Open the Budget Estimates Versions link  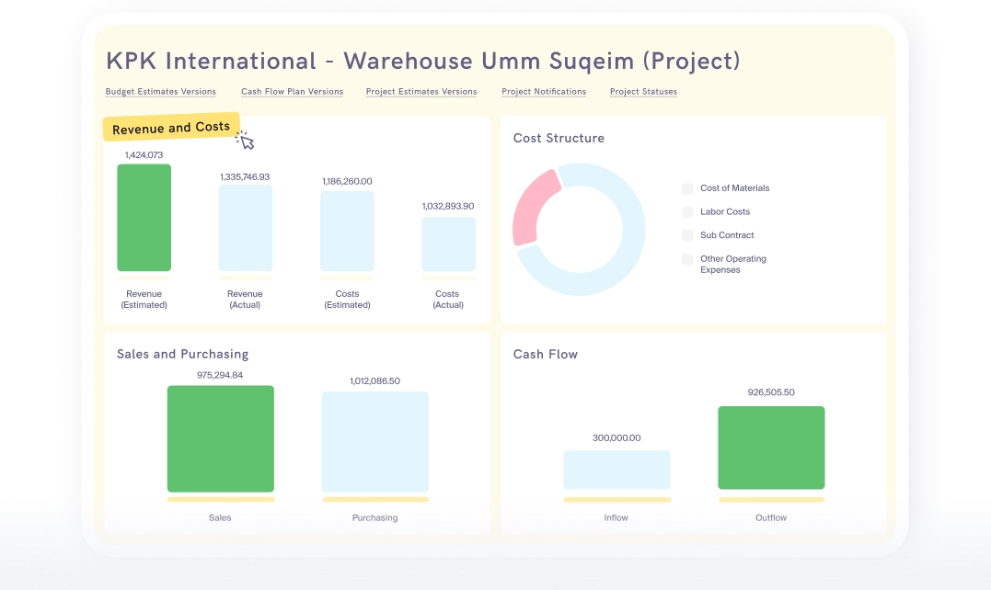(x=161, y=92)
